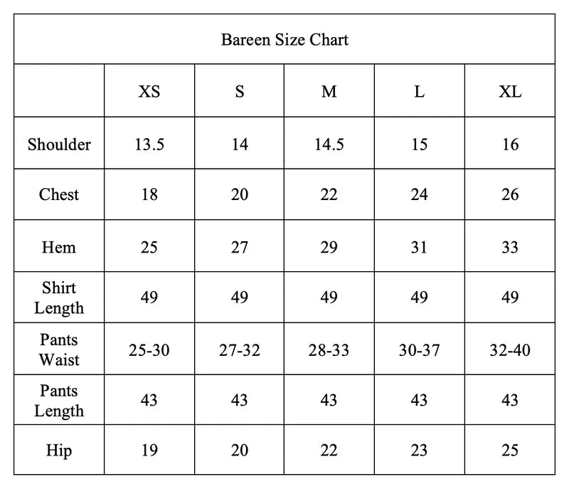Screen dimensions: 569x489
Task: Select the M size column header
Action: [329, 92]
